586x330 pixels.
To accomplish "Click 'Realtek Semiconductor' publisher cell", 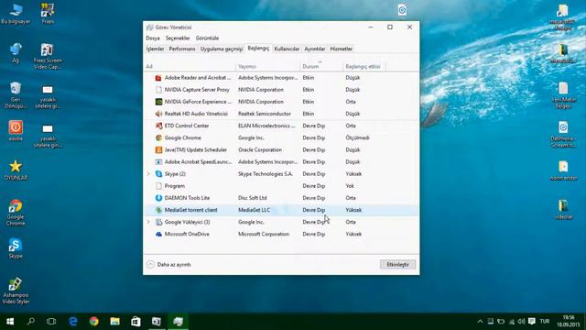I will point(265,114).
